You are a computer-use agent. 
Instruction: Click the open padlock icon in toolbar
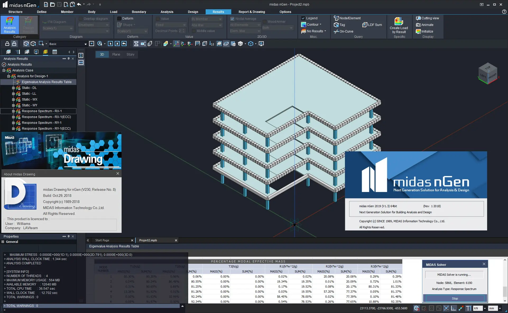tap(7, 44)
